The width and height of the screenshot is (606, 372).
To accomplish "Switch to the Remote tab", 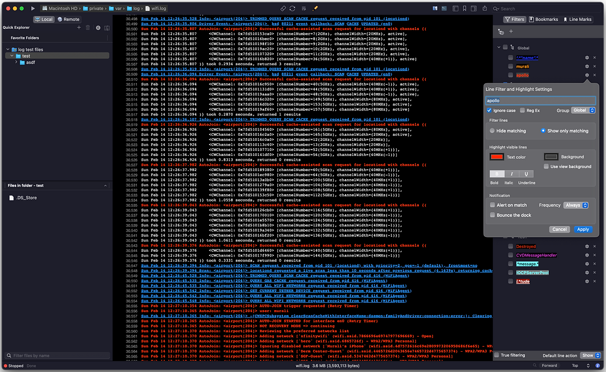I will pos(68,19).
